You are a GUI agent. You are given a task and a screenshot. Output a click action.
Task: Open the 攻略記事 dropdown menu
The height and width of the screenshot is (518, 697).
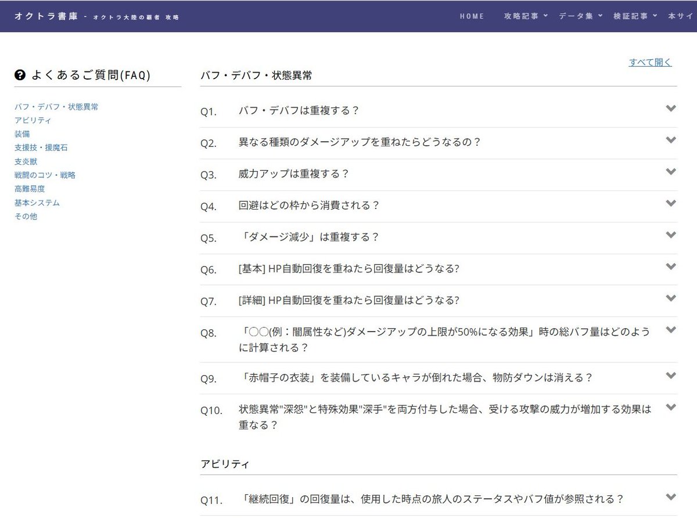pyautogui.click(x=526, y=16)
